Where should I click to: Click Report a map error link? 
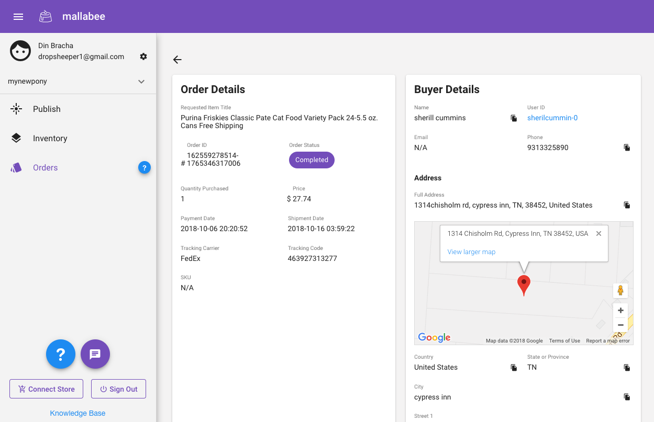point(608,341)
